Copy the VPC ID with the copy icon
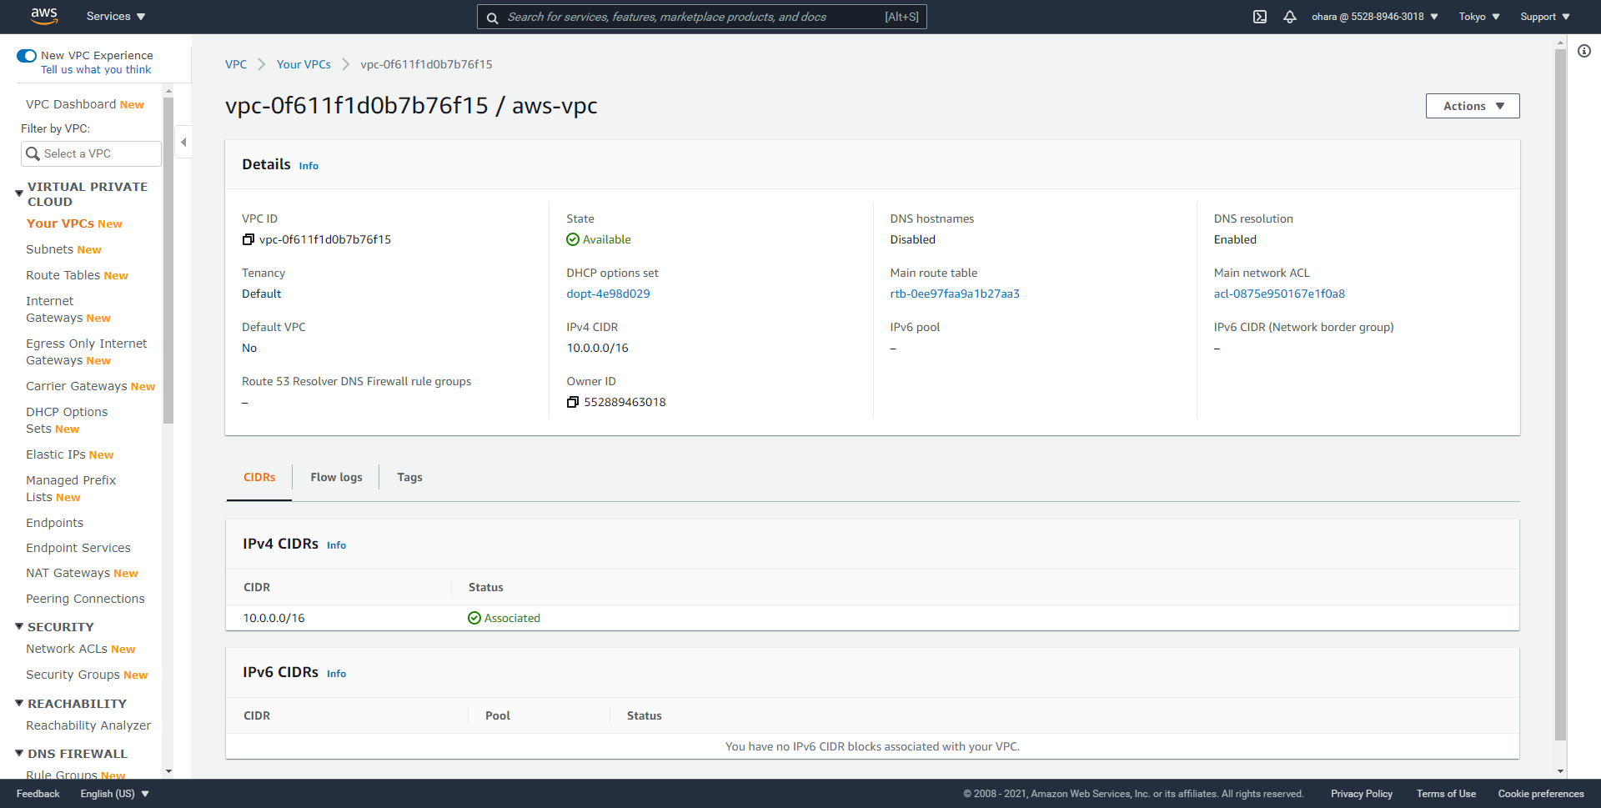This screenshot has width=1601, height=808. click(x=248, y=239)
